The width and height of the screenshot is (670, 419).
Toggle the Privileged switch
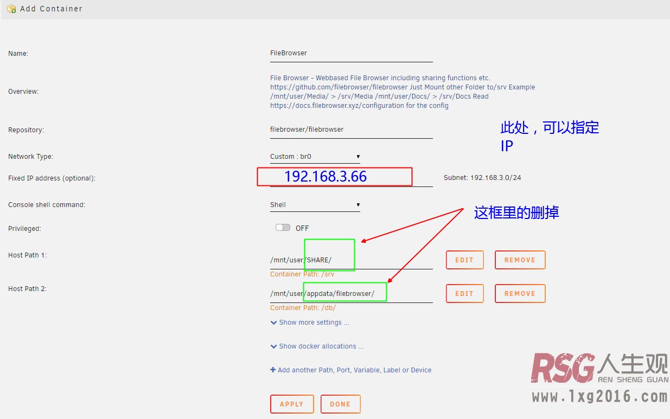click(283, 228)
